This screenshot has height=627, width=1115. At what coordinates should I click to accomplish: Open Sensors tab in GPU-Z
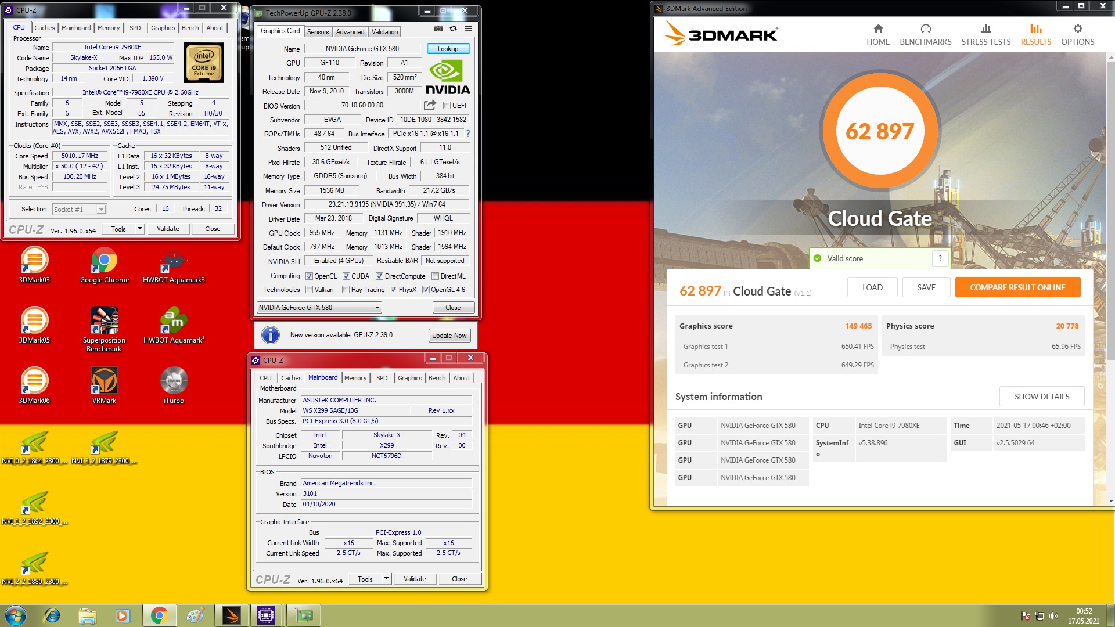pos(318,32)
